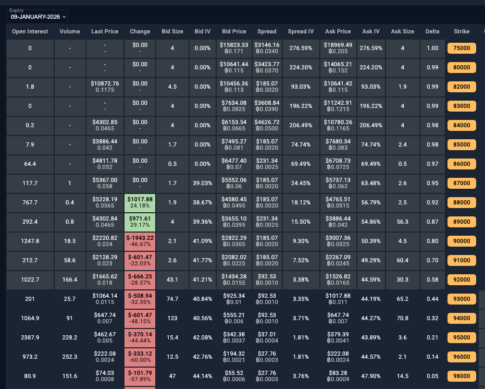Click the Spread IV column header
The image size is (485, 389).
(x=301, y=31)
